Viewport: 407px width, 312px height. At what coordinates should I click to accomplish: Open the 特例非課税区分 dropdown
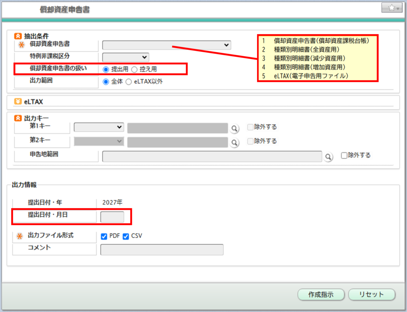pos(126,57)
